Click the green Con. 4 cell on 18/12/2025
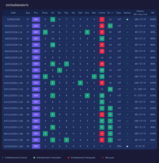This screenshot has height=163, width=159. (x=87, y=96)
